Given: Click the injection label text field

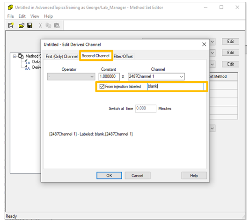Looking at the screenshot, I should (176, 87).
